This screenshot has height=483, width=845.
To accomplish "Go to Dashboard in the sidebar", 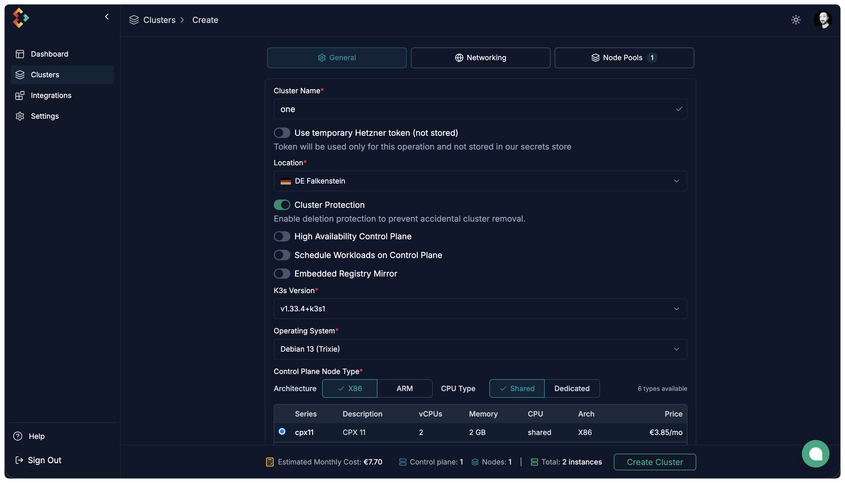I will click(62, 54).
